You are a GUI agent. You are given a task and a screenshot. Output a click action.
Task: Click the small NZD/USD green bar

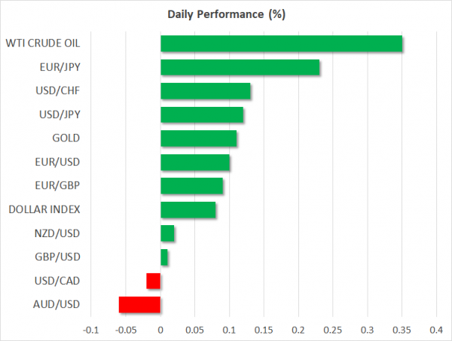[167, 233]
